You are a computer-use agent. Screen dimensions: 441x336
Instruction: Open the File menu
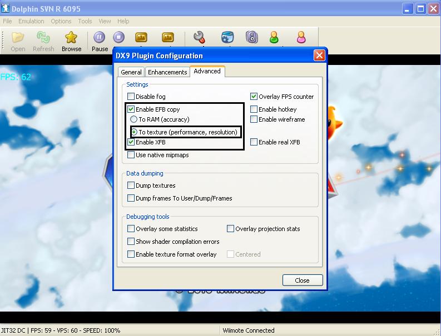(7, 21)
